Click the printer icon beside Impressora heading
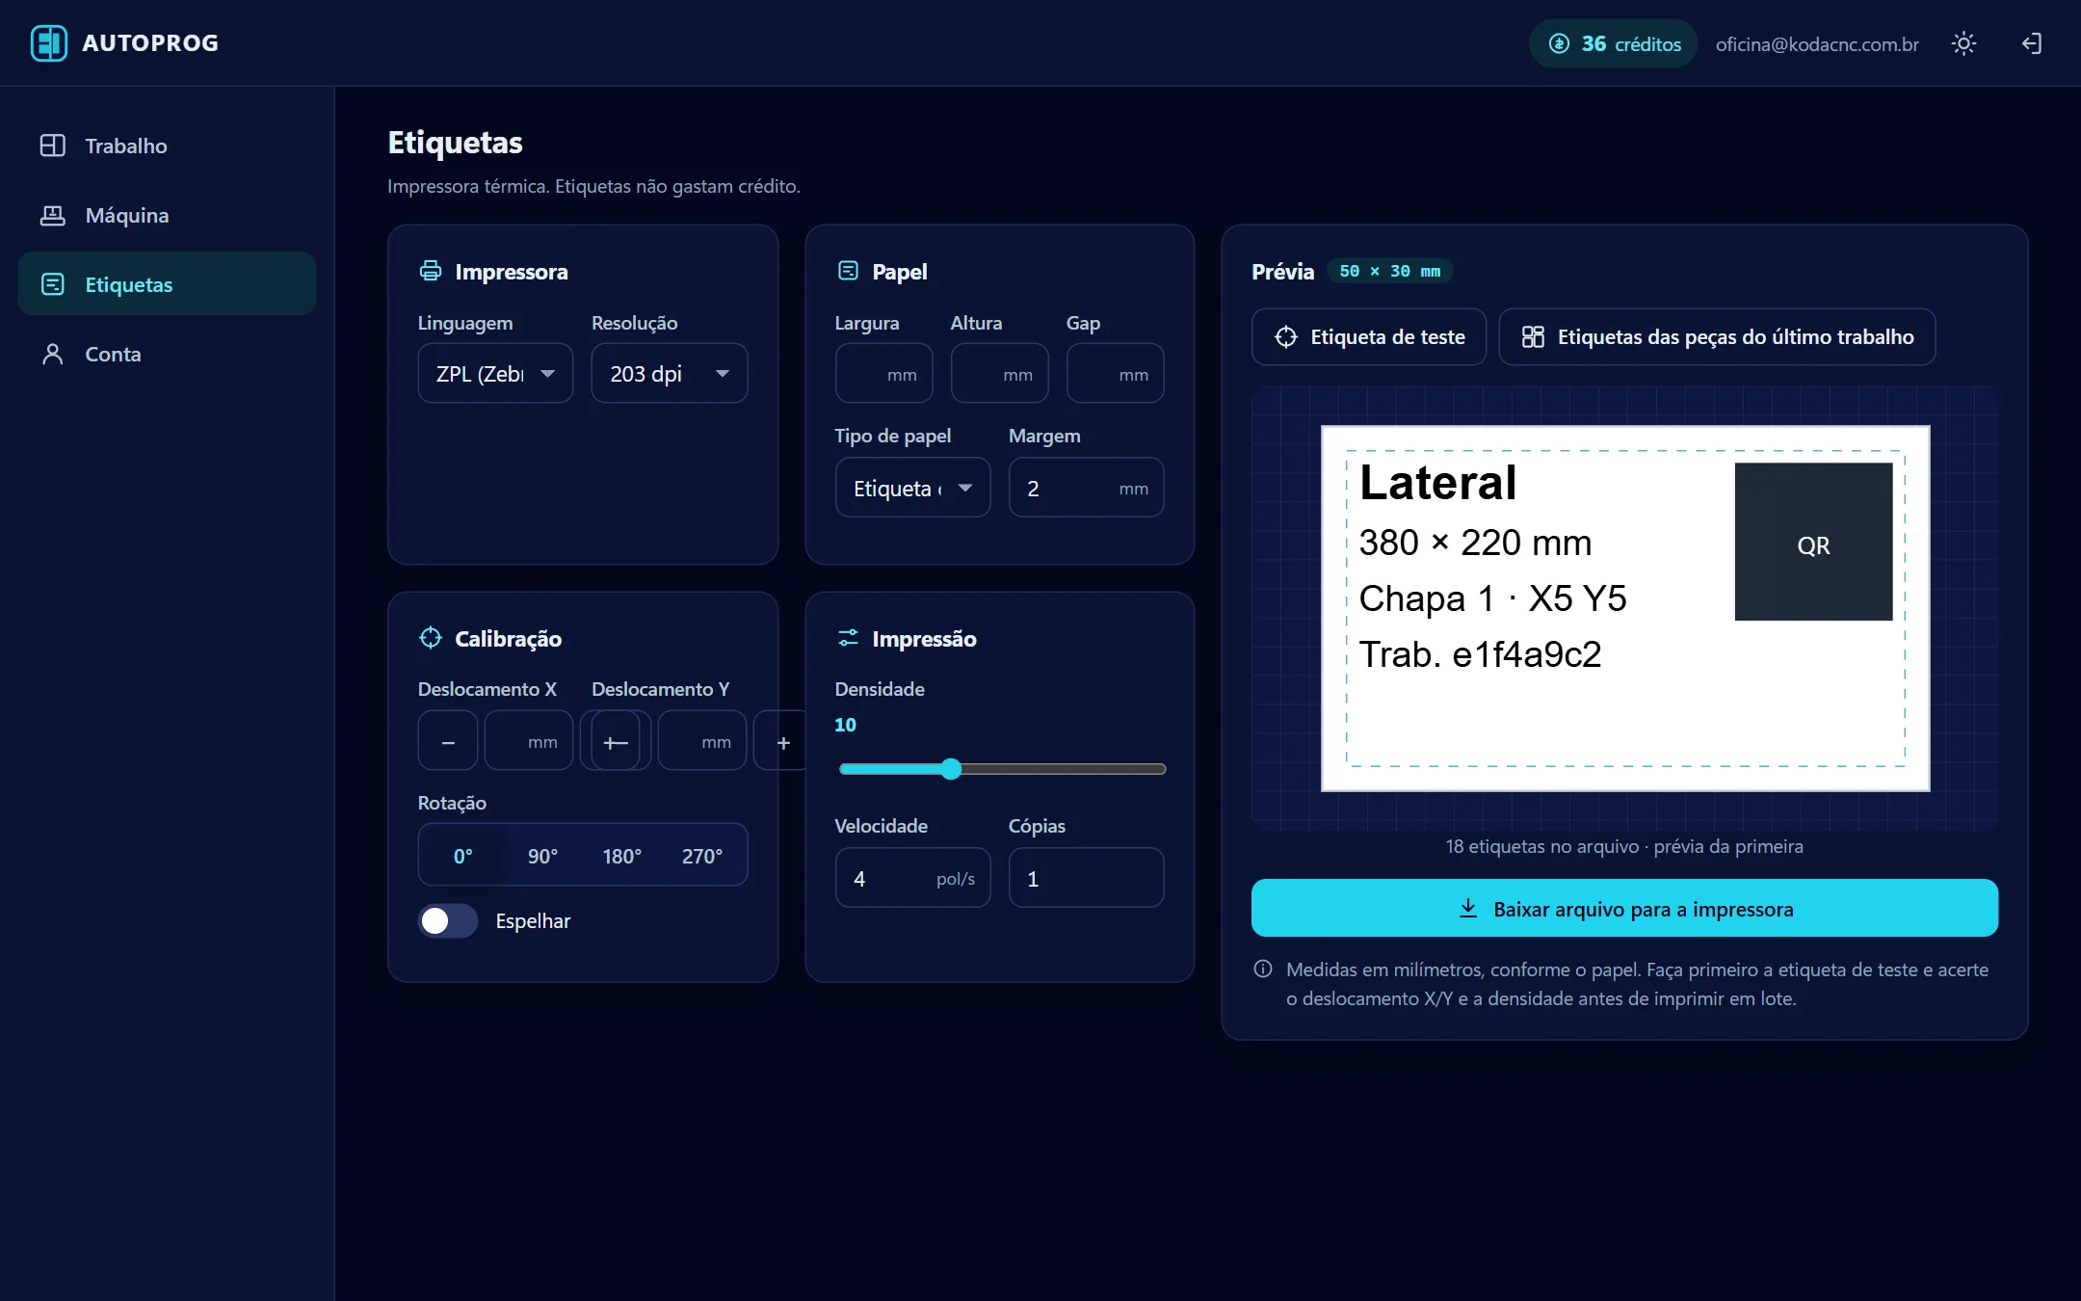The image size is (2081, 1301). (431, 271)
